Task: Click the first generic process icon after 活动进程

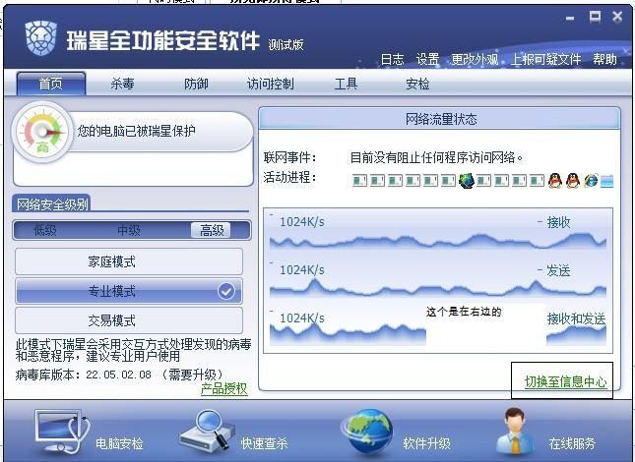Action: [x=359, y=180]
